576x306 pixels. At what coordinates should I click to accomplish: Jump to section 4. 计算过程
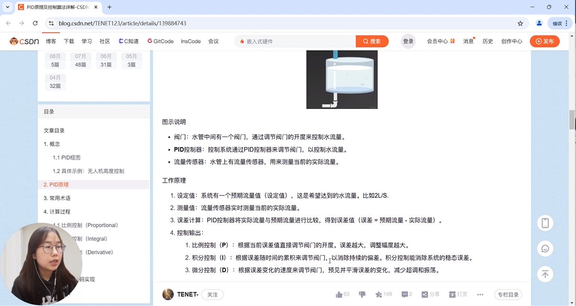pyautogui.click(x=57, y=212)
